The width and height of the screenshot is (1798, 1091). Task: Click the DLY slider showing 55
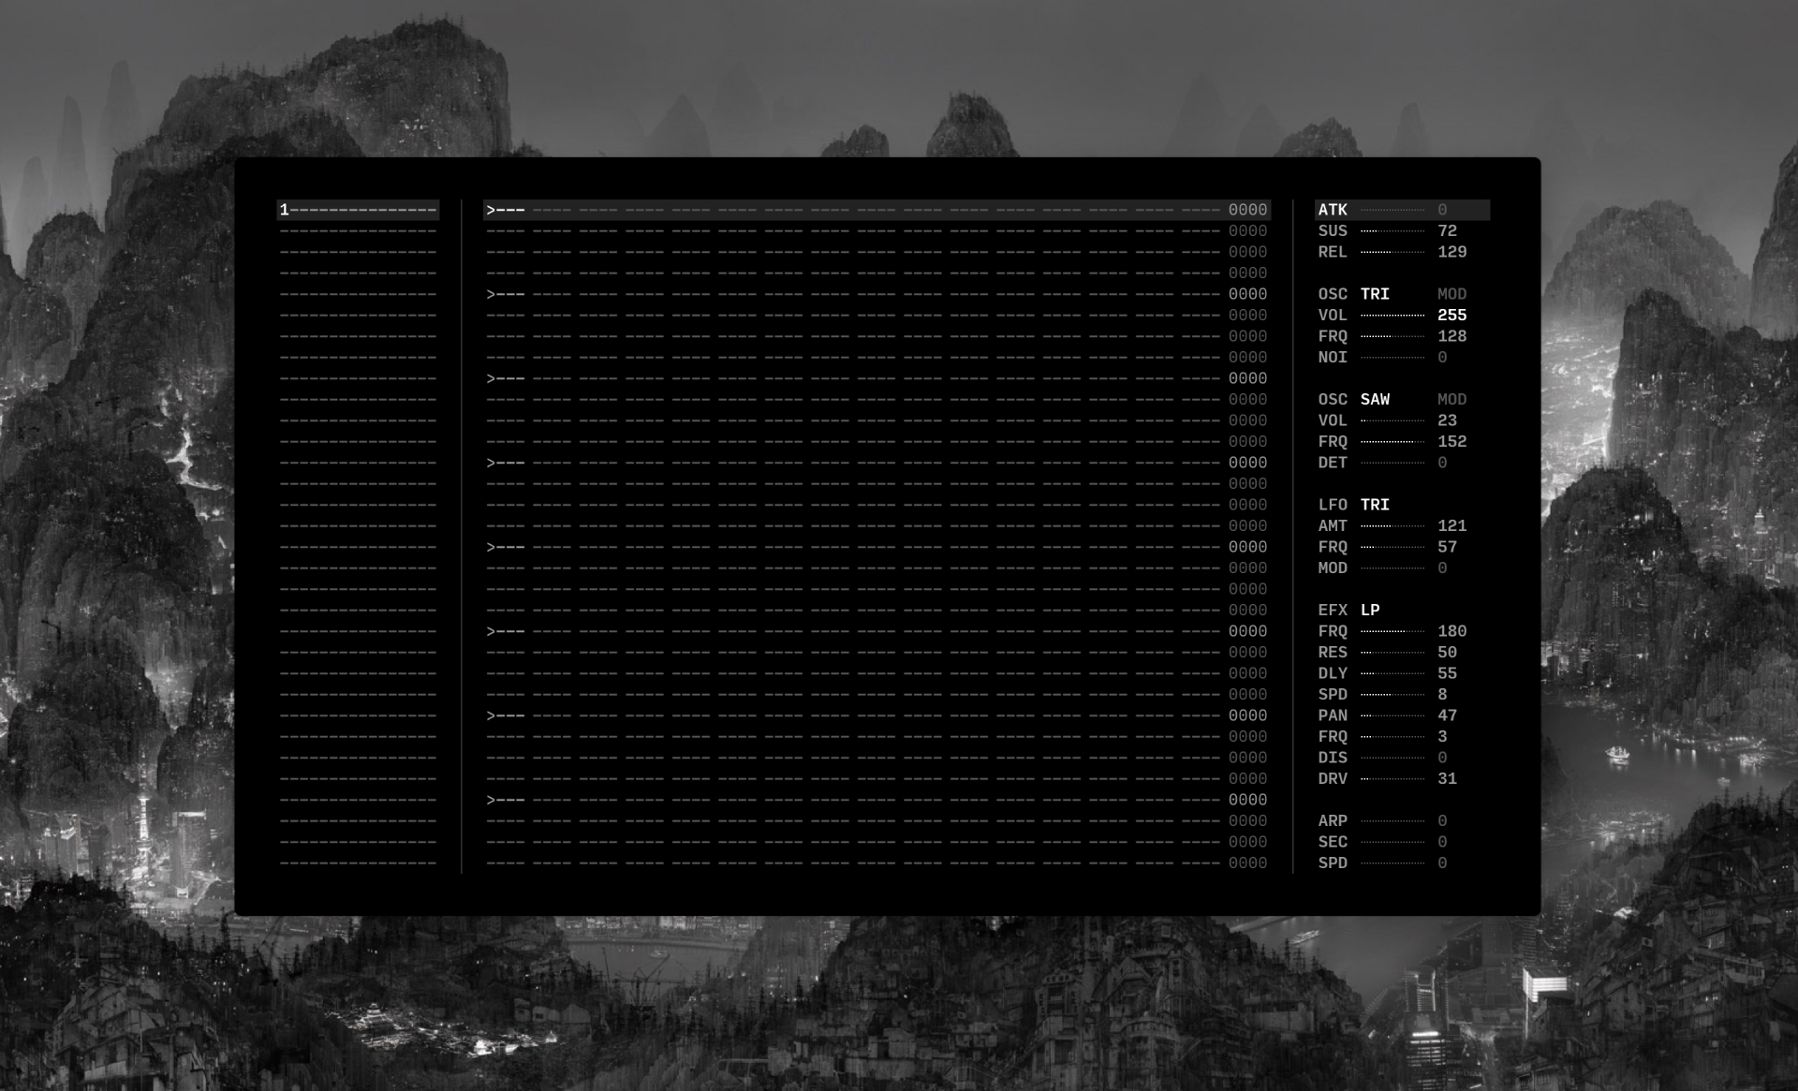(x=1393, y=673)
